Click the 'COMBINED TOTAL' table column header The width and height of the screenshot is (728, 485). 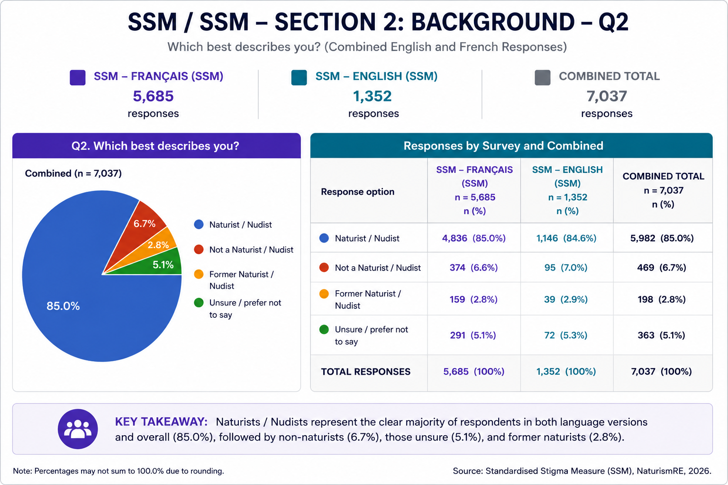(x=664, y=190)
